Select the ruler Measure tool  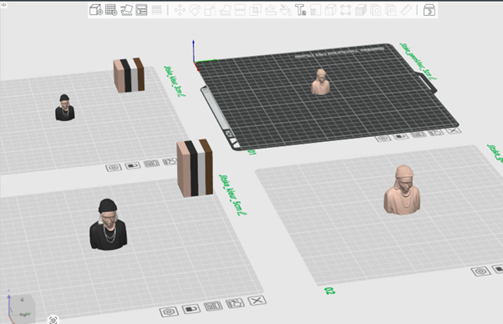pyautogui.click(x=406, y=10)
